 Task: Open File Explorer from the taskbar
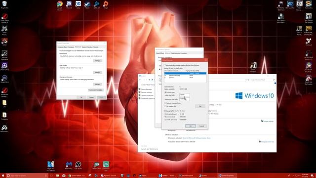[58, 176]
